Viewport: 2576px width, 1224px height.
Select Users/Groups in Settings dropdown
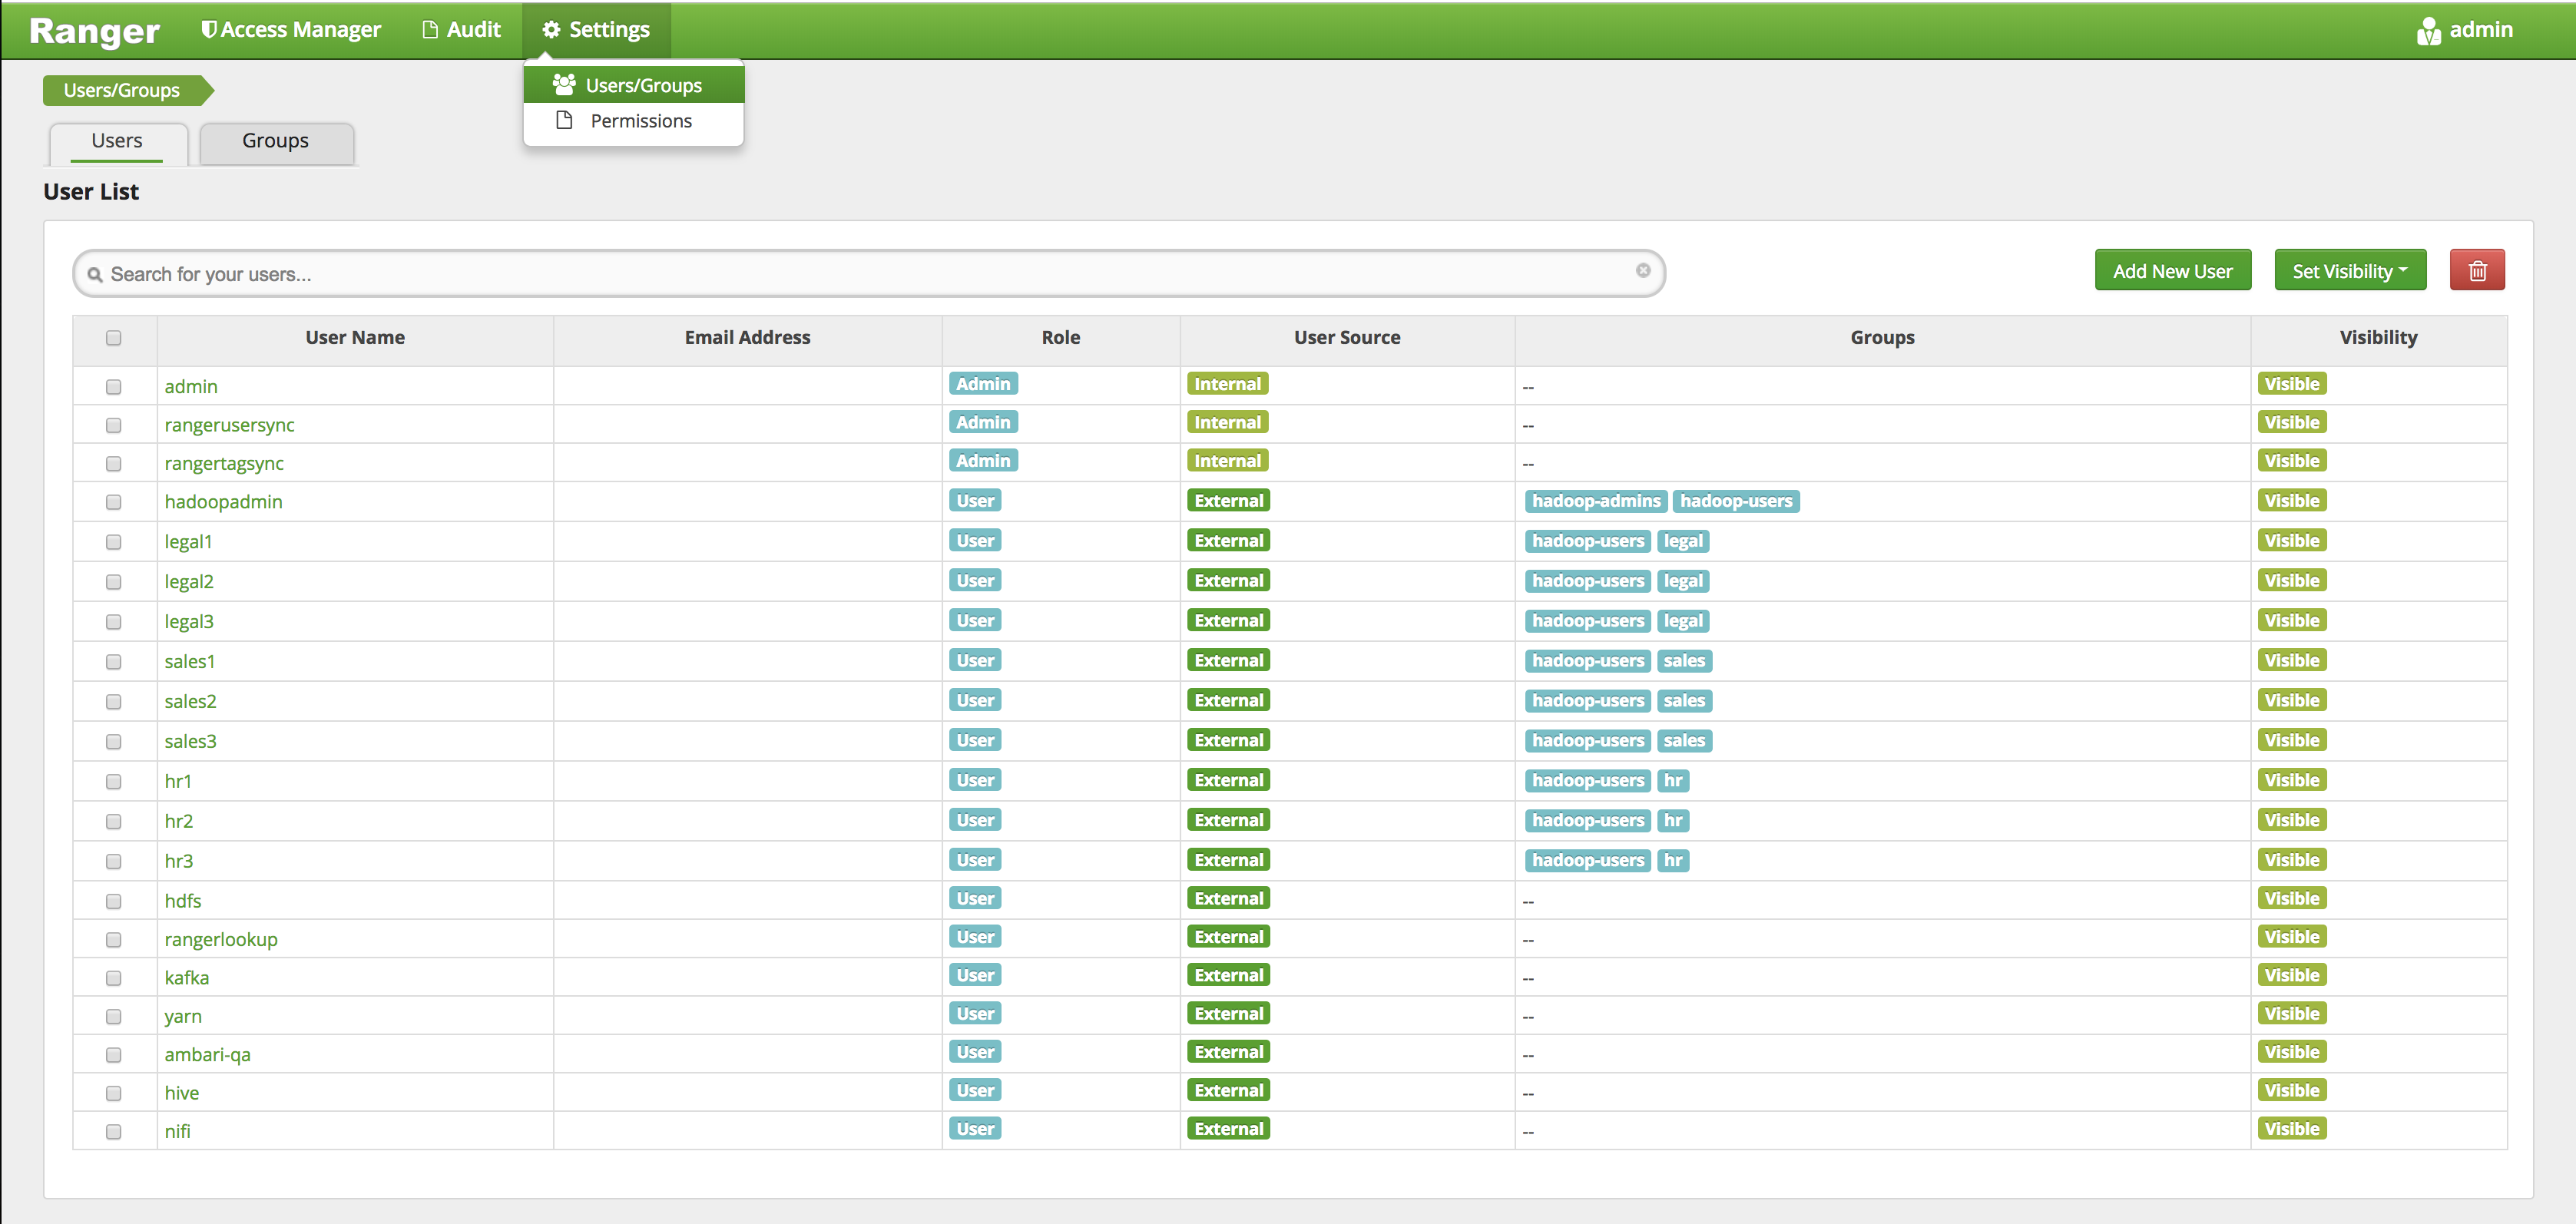[x=634, y=85]
